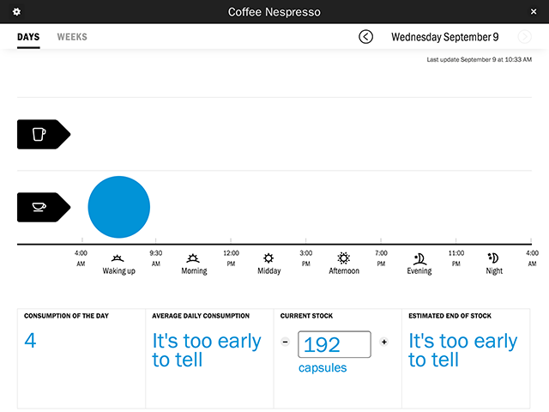Switch to the DAYS tab
This screenshot has width=549, height=412.
tap(28, 37)
